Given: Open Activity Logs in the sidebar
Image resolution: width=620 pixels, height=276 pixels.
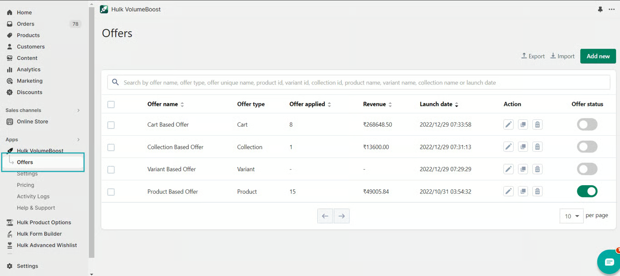Looking at the screenshot, I should (33, 196).
